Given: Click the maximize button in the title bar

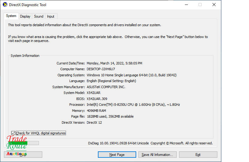Looking at the screenshot, I should coord(200,5).
